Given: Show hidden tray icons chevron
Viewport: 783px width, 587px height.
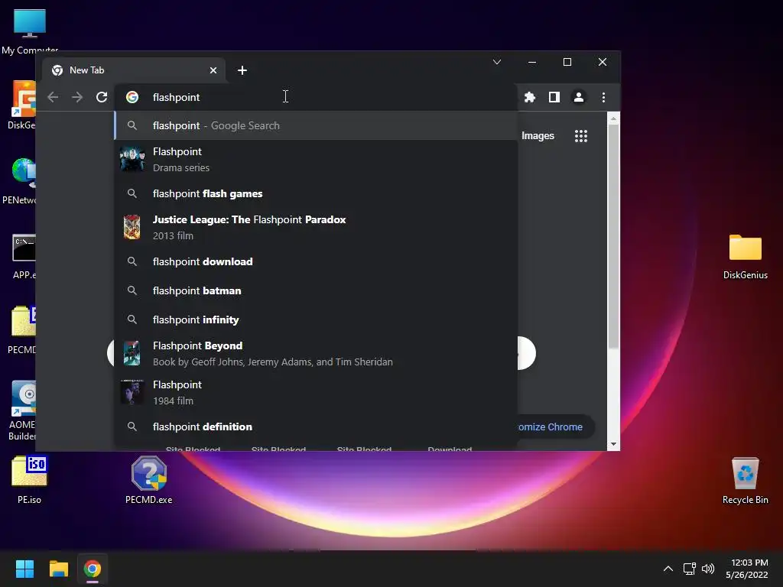Looking at the screenshot, I should (x=668, y=569).
